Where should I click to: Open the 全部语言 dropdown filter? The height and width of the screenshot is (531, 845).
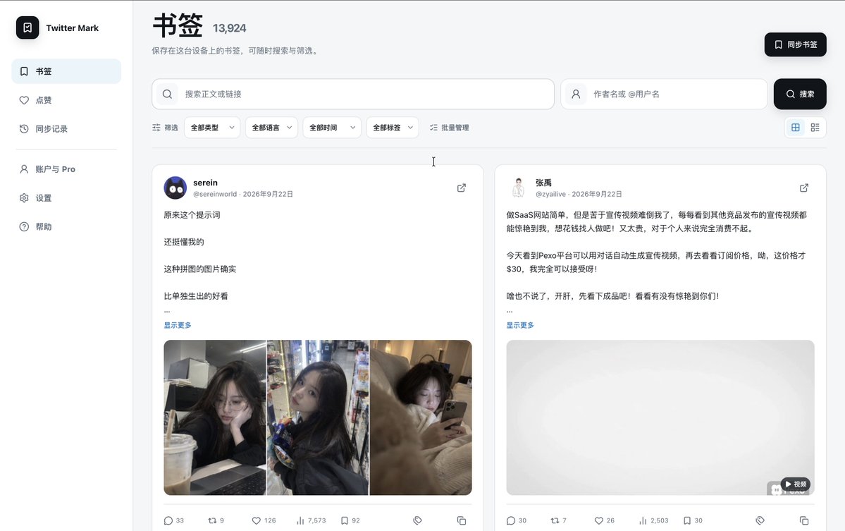(271, 127)
